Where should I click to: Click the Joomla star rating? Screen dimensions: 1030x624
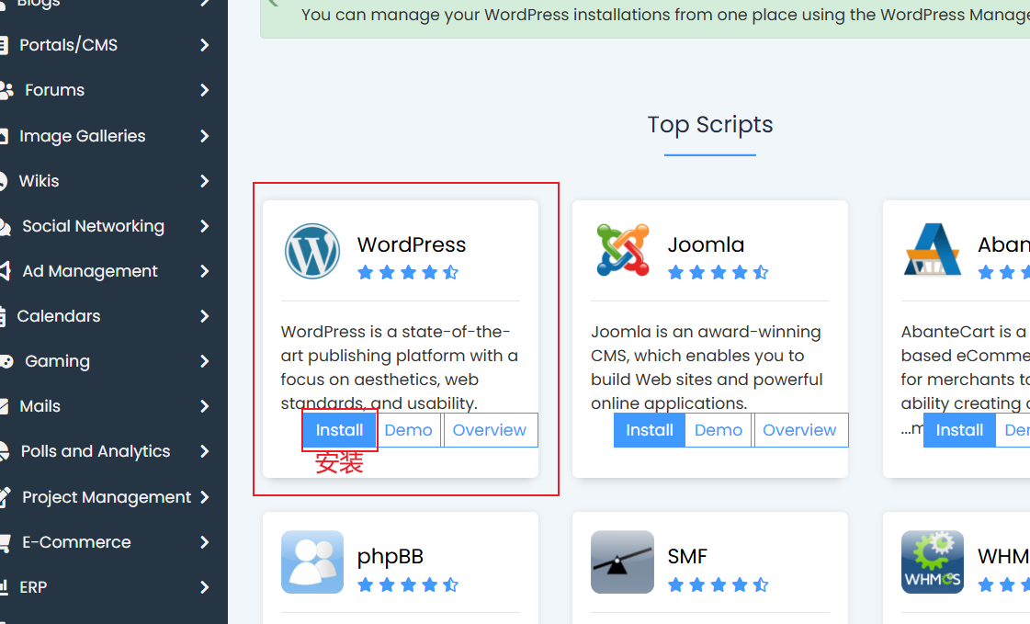click(x=718, y=272)
